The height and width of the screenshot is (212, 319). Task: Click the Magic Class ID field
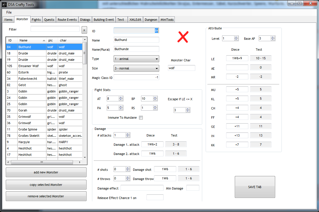point(136,77)
